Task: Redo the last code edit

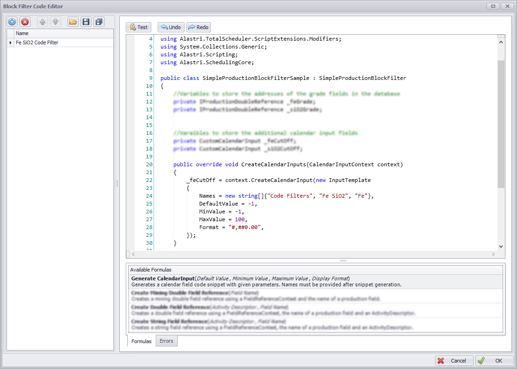Action: (x=198, y=27)
